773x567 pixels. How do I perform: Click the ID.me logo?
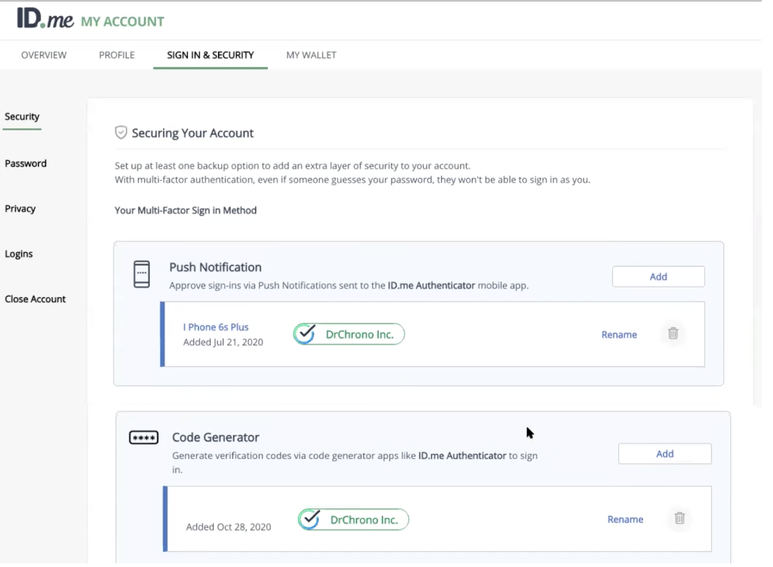(45, 18)
